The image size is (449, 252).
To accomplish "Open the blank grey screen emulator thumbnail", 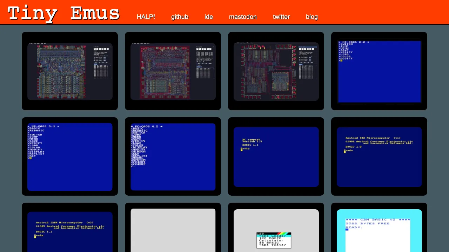I will coord(173,227).
